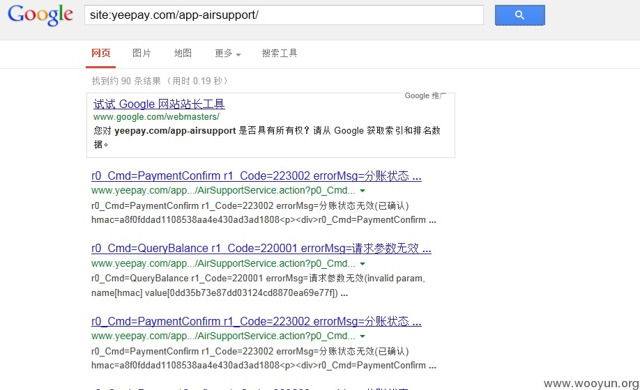
Task: Open the 更多 dropdown menu
Action: 228,54
